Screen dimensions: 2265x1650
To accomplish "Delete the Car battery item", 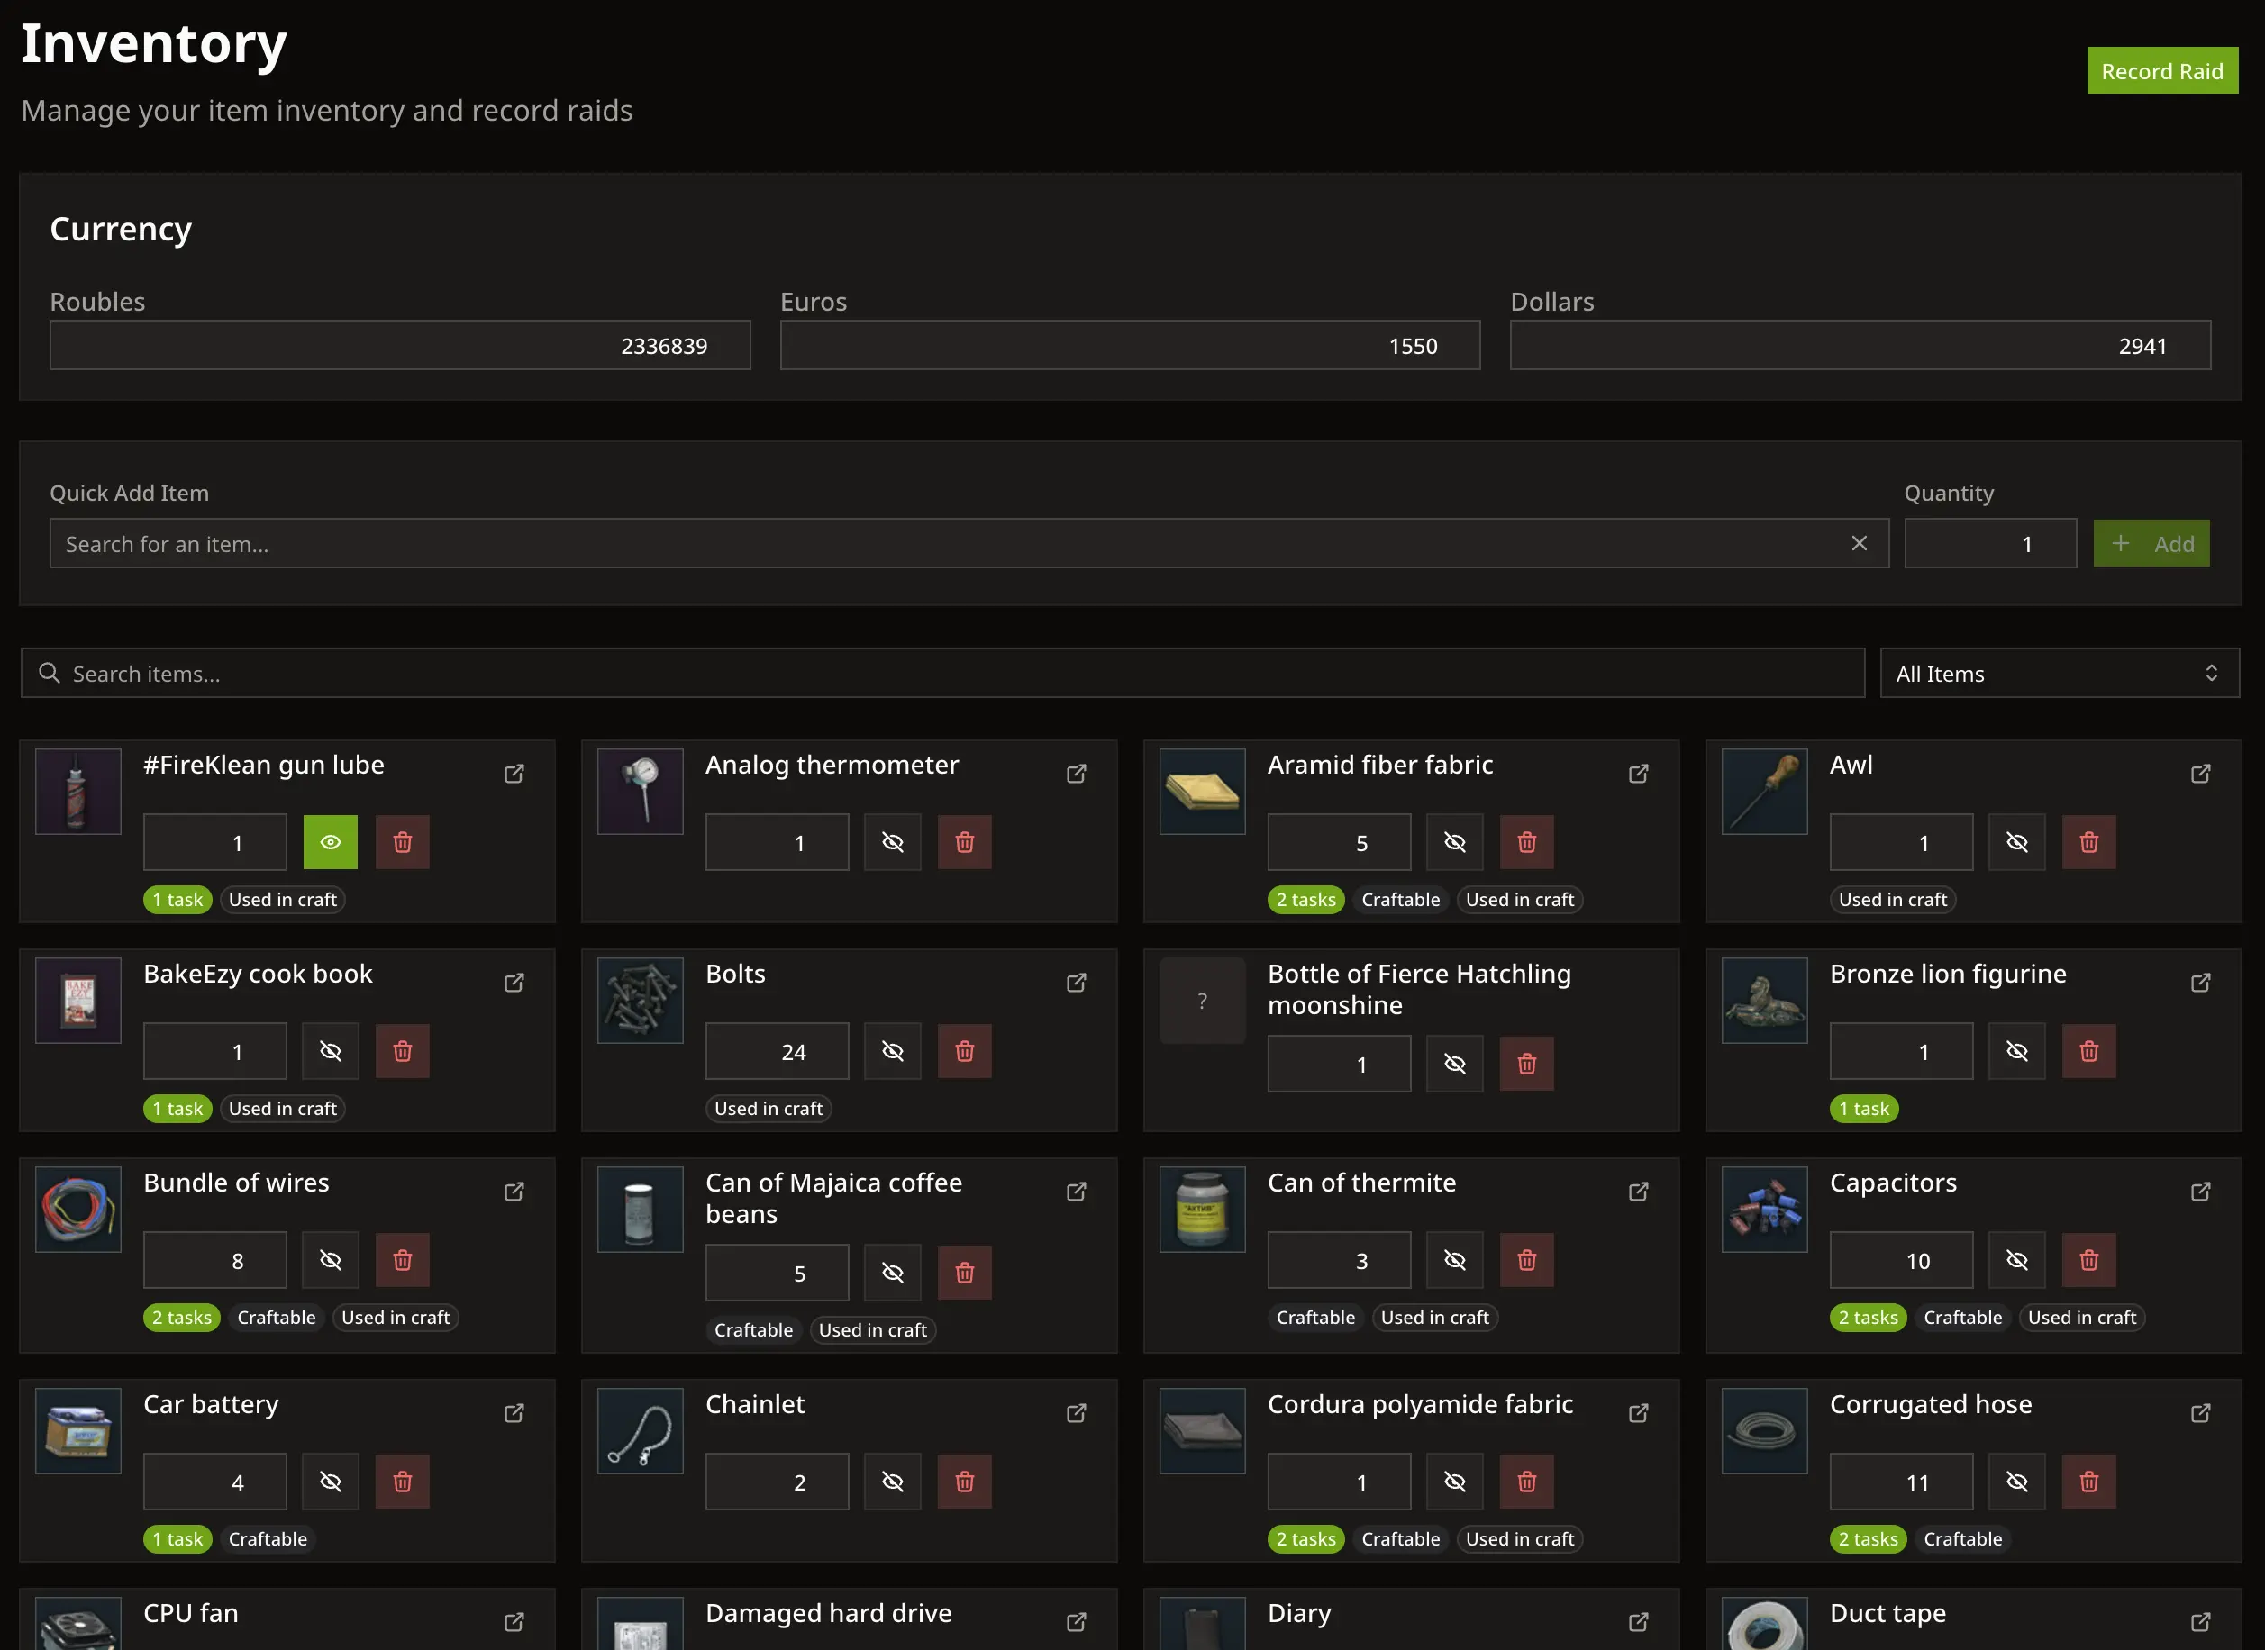I will [403, 1482].
